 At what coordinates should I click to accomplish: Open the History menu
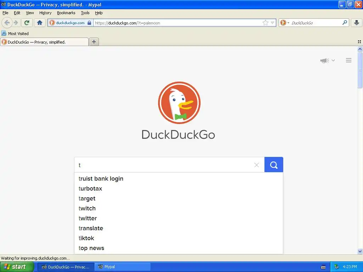tap(45, 13)
